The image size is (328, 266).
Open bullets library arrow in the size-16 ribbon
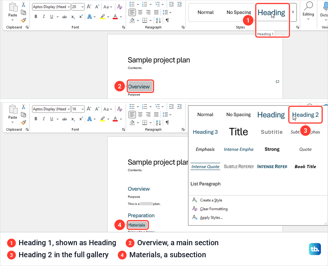click(x=138, y=106)
